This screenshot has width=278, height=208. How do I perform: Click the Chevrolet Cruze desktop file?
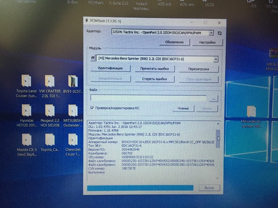tap(73, 139)
